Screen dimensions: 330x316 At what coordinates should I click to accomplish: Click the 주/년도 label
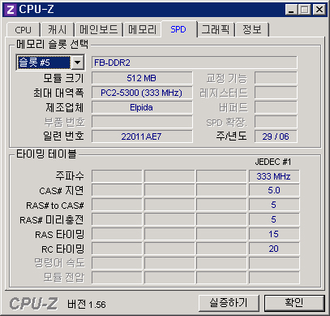231,136
